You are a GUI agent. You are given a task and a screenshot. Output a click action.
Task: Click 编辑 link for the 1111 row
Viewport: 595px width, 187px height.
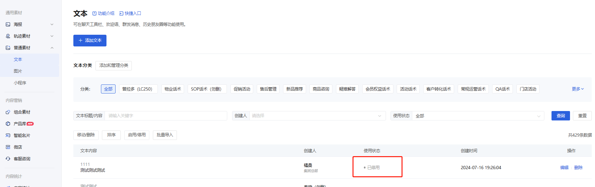[x=564, y=168]
